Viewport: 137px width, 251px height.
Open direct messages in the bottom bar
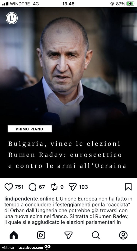point(68,235)
